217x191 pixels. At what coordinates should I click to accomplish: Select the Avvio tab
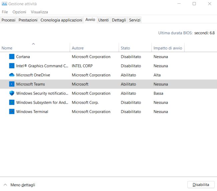coord(90,20)
